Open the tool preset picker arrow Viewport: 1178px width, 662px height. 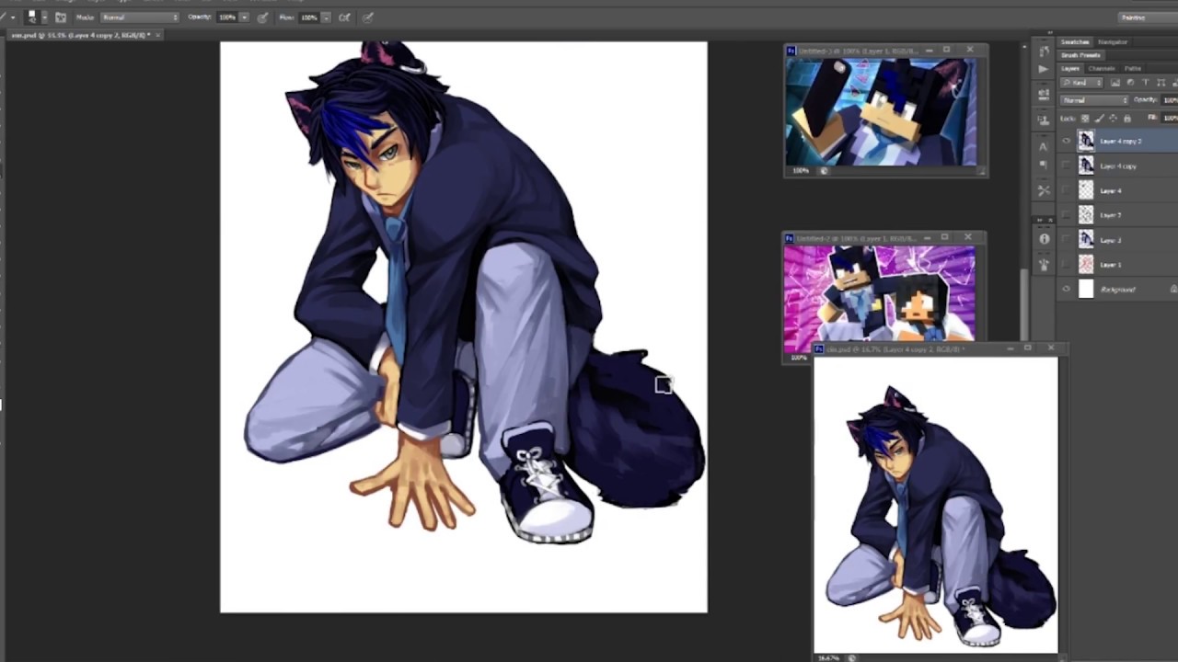(13, 17)
